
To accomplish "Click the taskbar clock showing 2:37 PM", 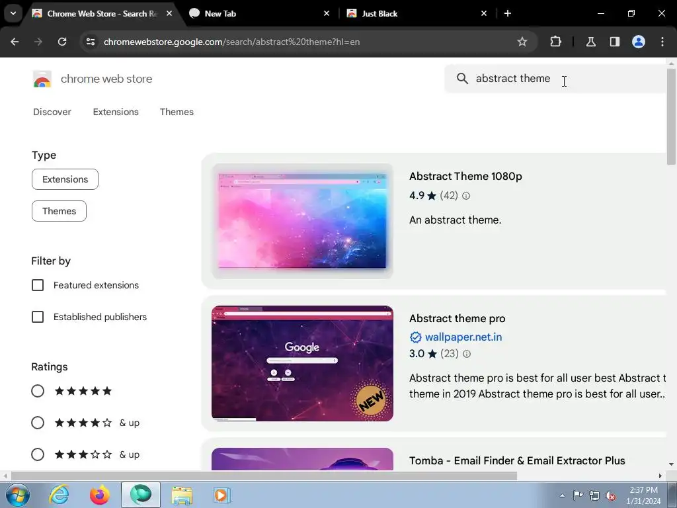I will pos(644,495).
